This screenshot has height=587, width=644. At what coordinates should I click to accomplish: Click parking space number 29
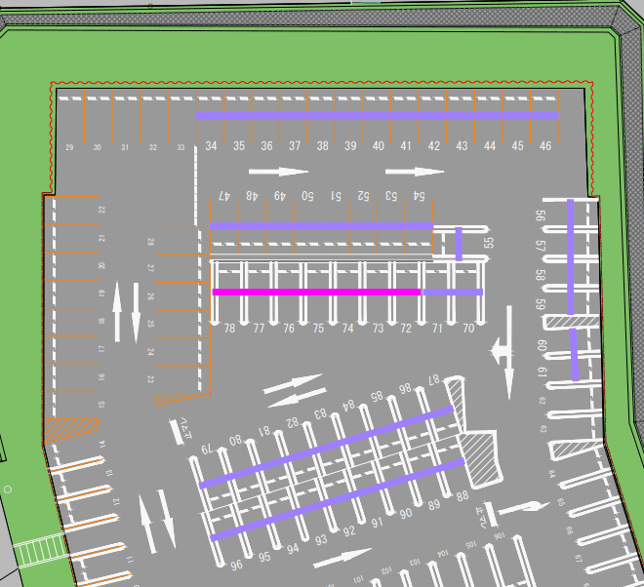[69, 148]
